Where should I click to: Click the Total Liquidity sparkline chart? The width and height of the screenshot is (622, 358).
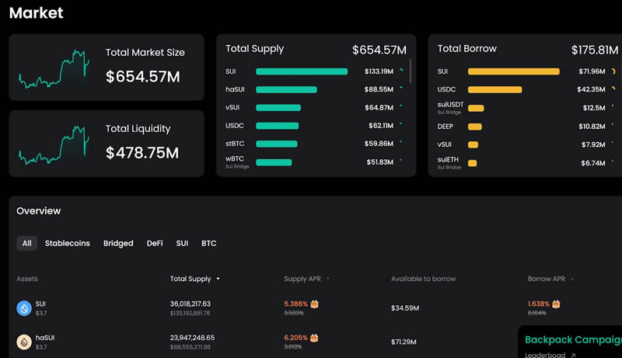tap(54, 145)
